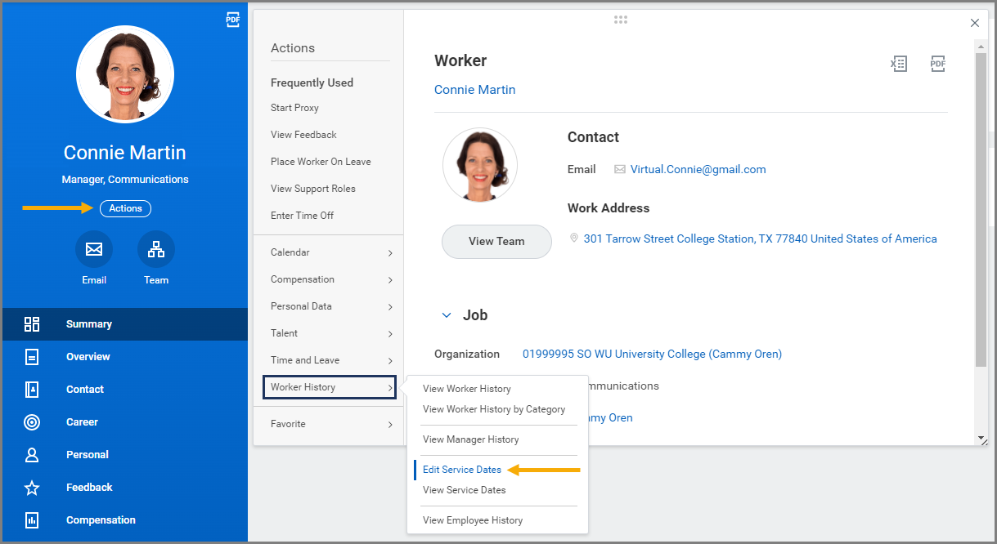Screen dimensions: 997x544
Task: Click the Email envelope icon in sidebar
Action: [94, 250]
